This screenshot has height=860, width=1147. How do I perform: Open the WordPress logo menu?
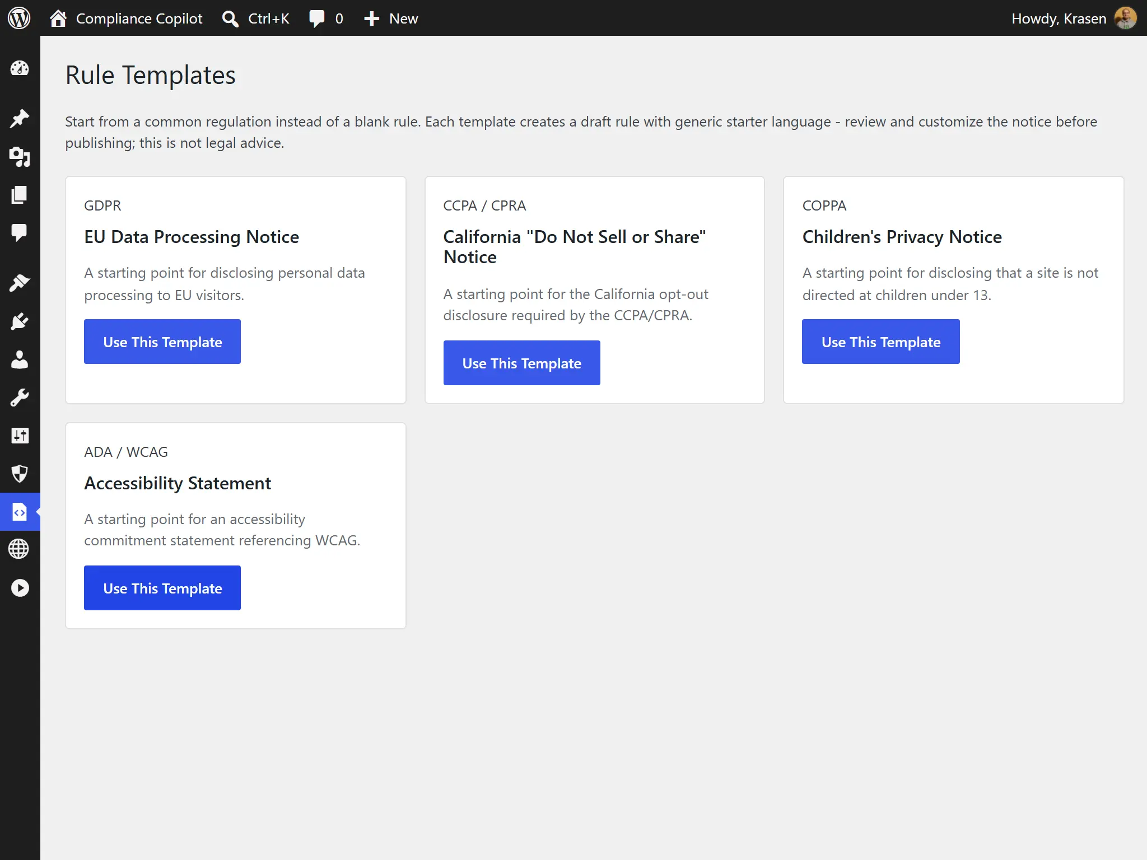(19, 18)
